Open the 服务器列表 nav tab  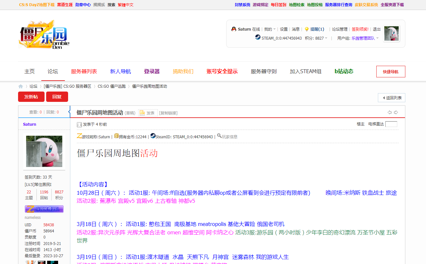click(x=84, y=72)
